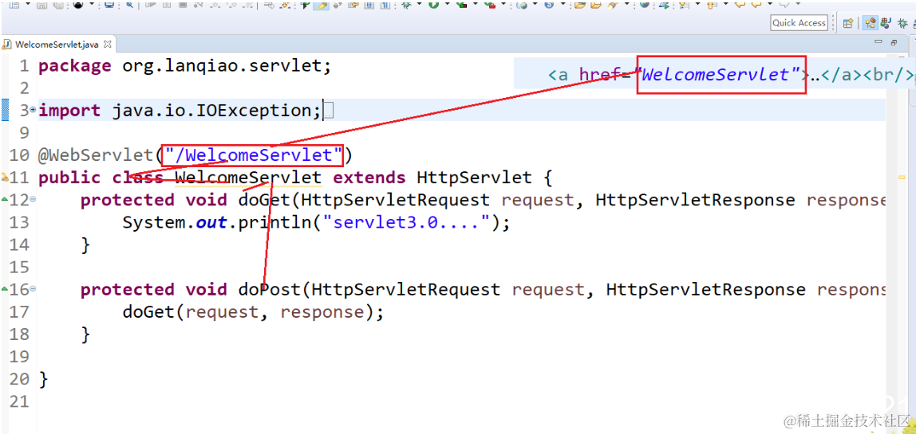
Task: Click the "doGet" method name on line 12
Action: [x=264, y=200]
